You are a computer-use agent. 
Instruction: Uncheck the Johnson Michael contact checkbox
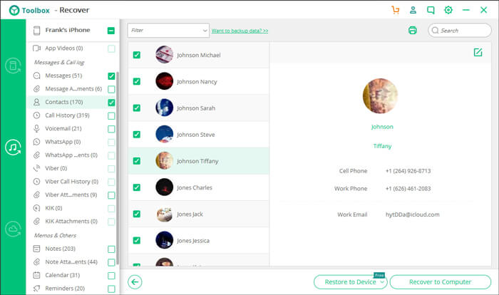tap(137, 55)
